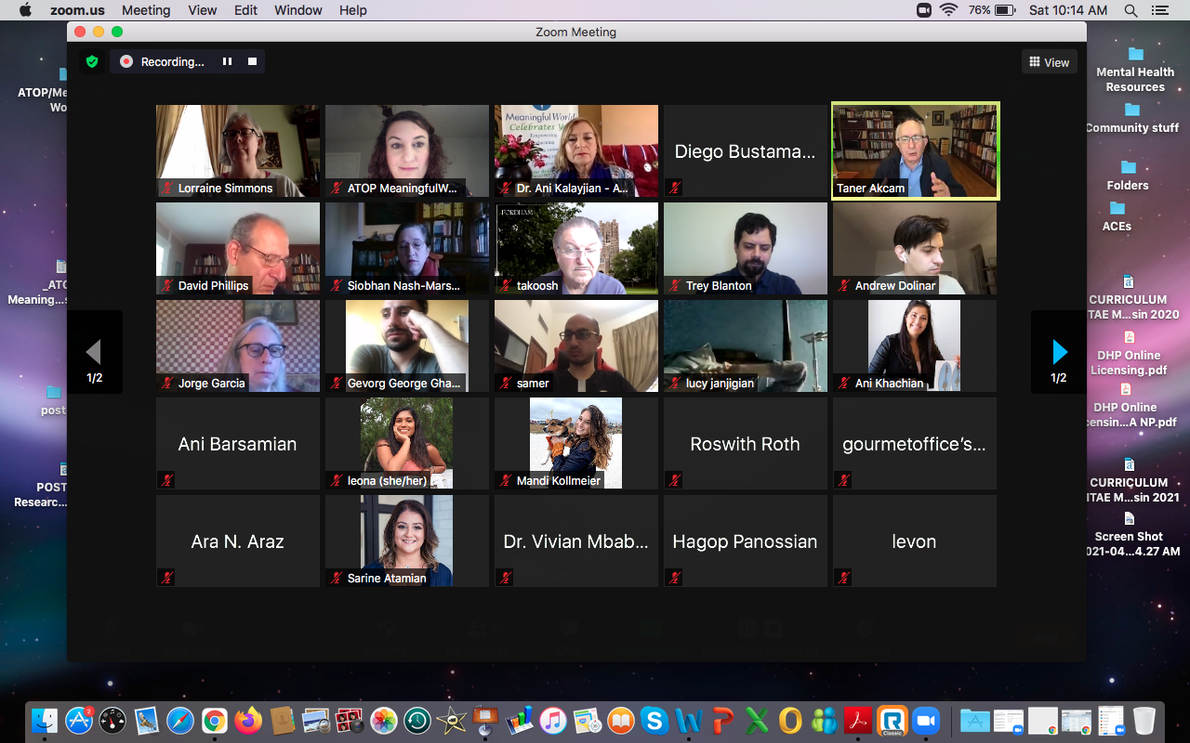The height and width of the screenshot is (743, 1190).
Task: Open Spotlight search in the menu bar
Action: [x=1131, y=10]
